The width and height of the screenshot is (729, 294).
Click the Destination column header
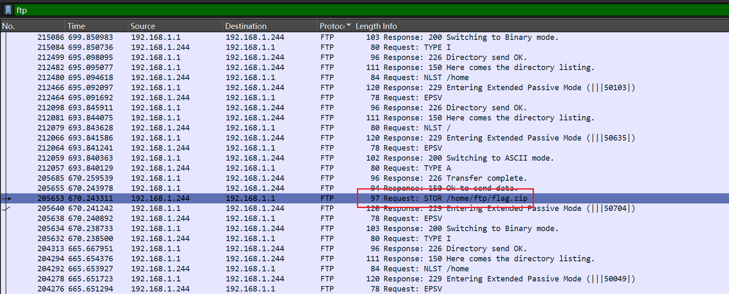[x=246, y=26]
